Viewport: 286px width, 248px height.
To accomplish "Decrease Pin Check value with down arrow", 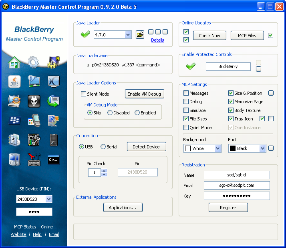I will [x=104, y=175].
